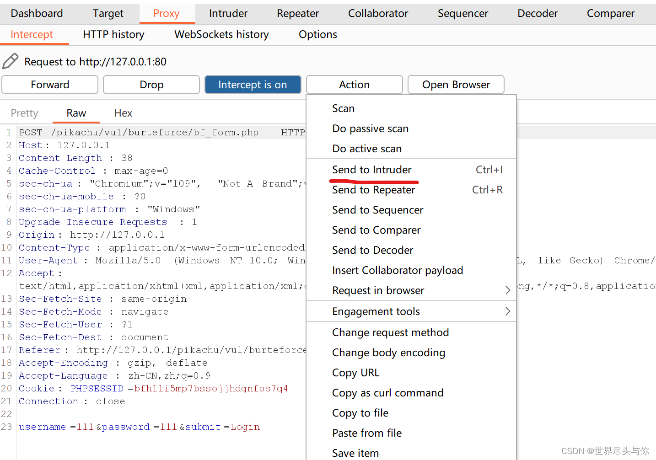Choose Copy URL menu entry
Viewport: 656px width, 460px height.
[x=411, y=373]
